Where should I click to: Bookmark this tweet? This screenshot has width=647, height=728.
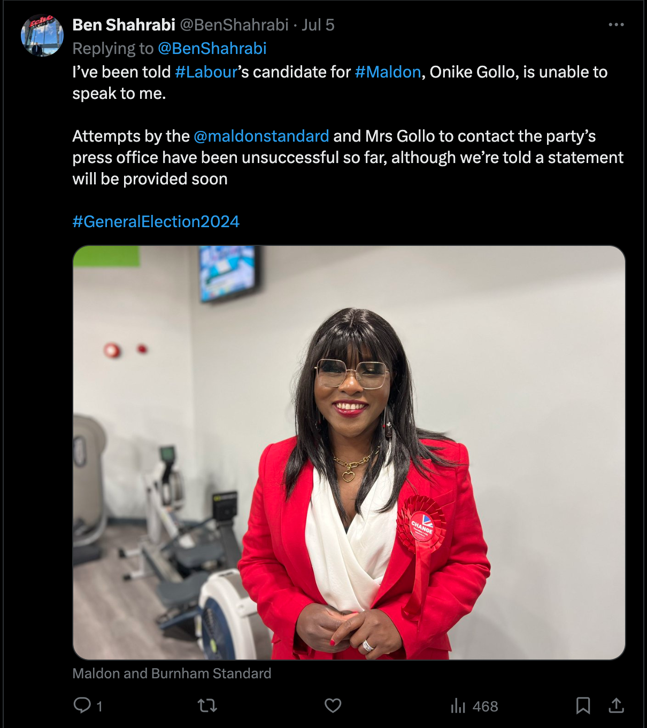[x=583, y=706]
